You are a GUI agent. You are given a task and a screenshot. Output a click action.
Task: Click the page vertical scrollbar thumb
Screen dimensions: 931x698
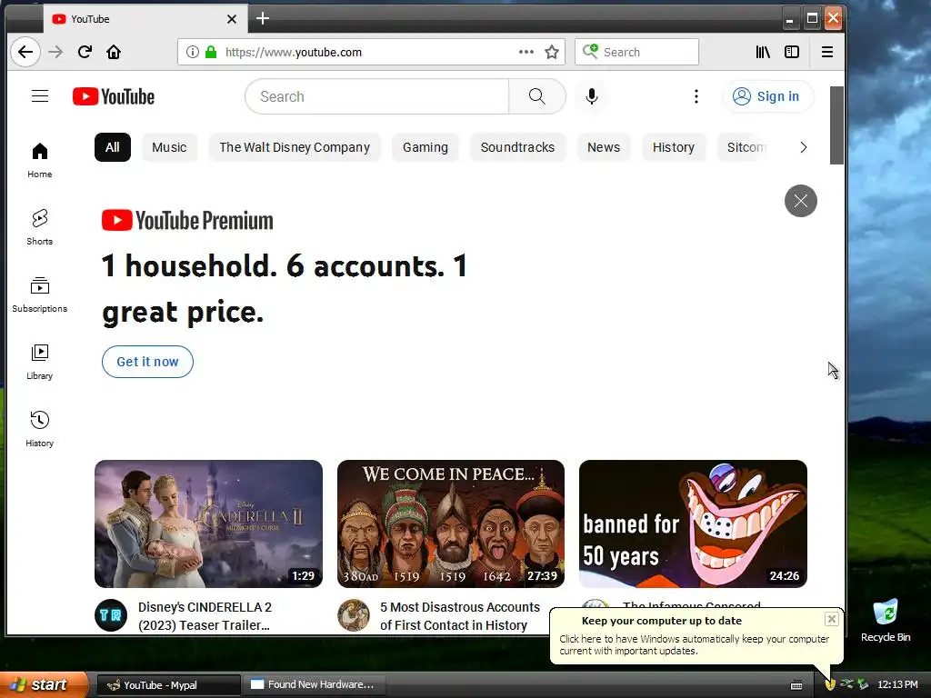pos(836,125)
